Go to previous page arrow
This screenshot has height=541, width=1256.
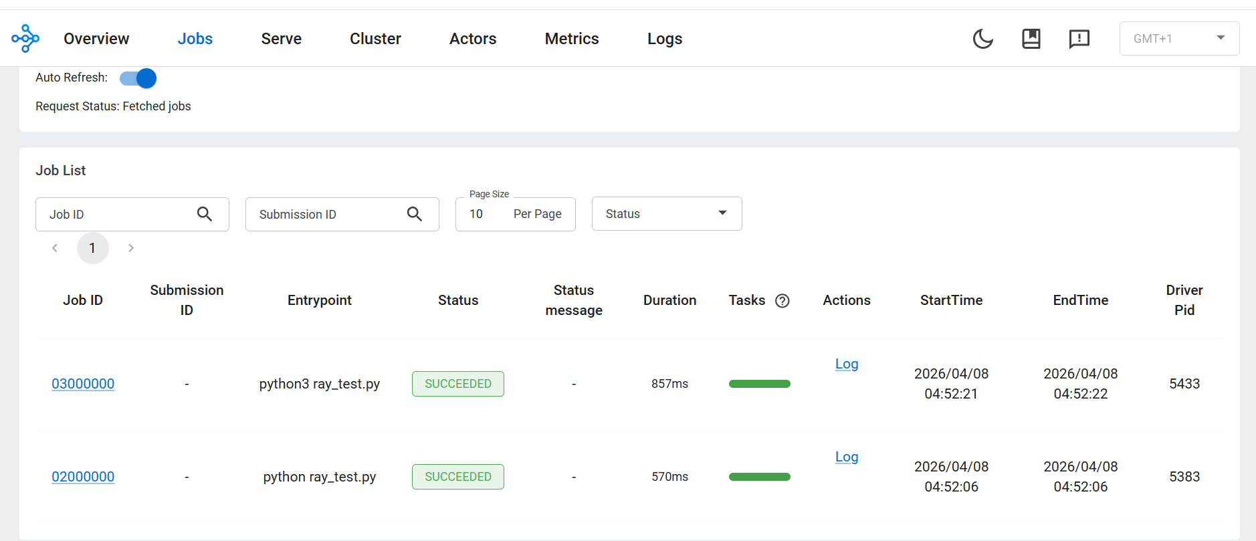tap(55, 248)
